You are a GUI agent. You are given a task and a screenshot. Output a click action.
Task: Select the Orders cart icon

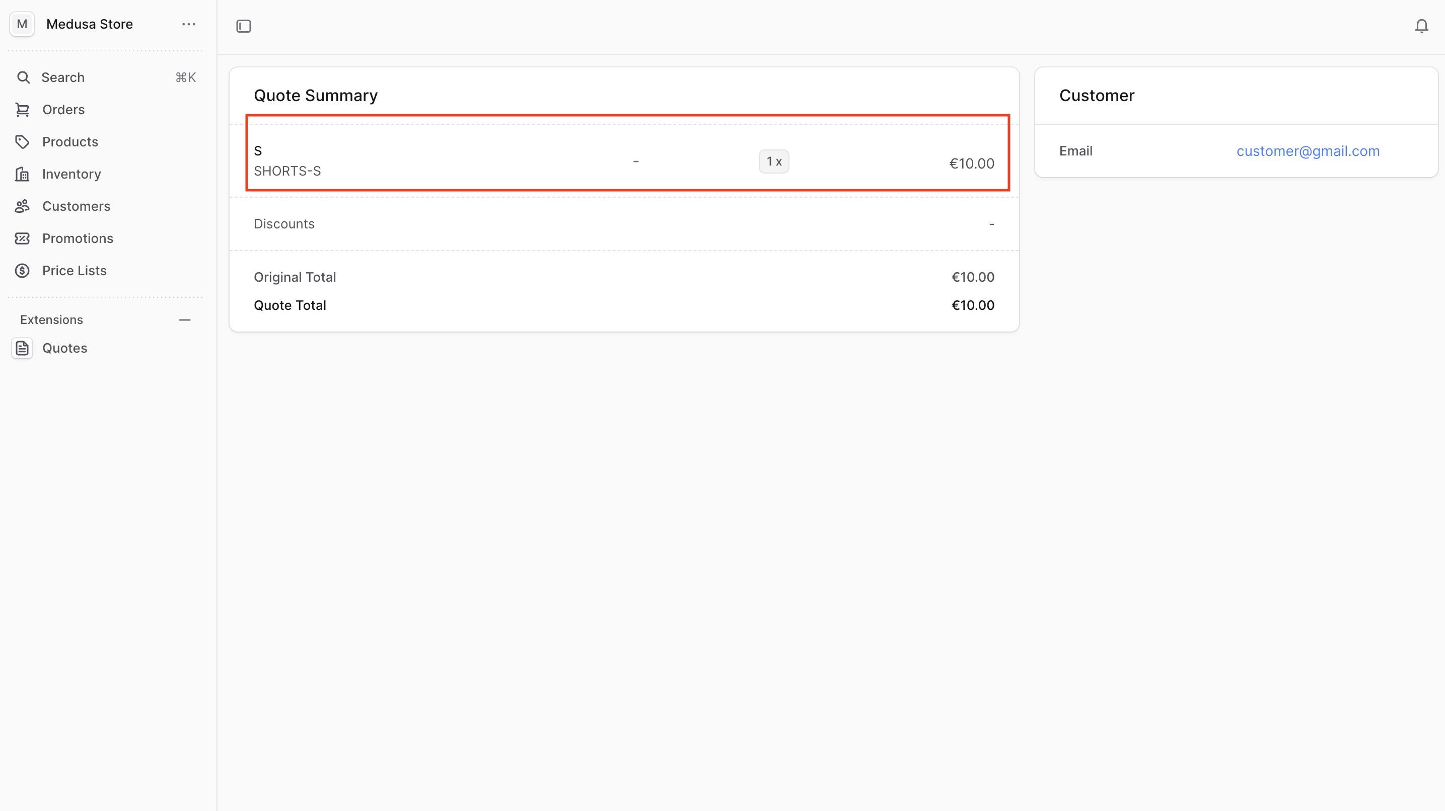click(x=23, y=109)
